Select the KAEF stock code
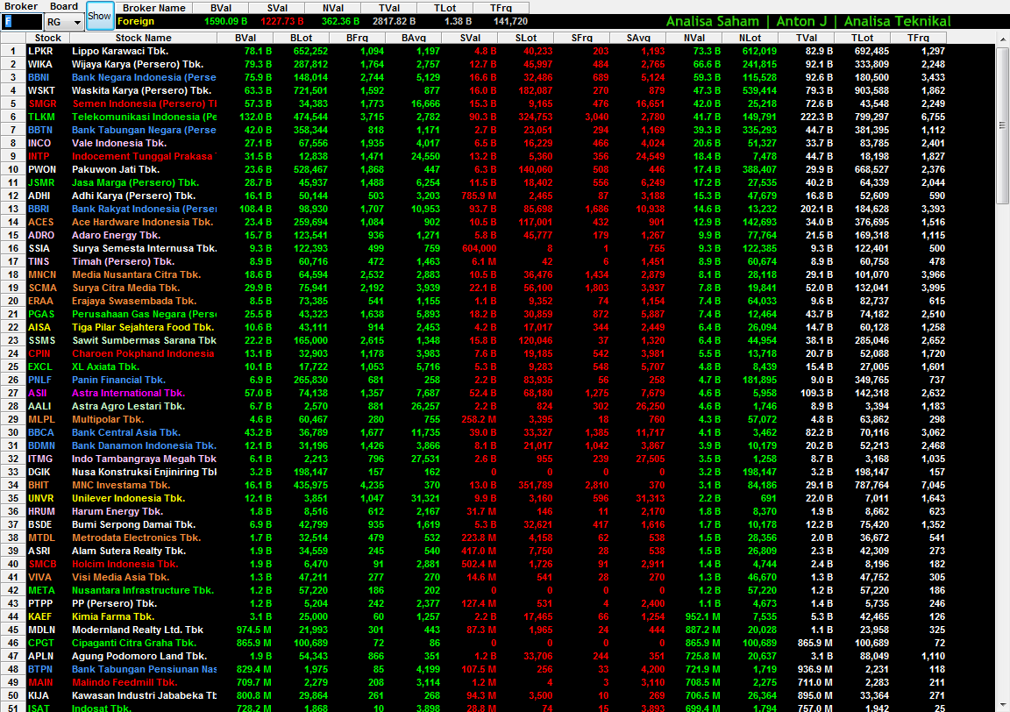Image resolution: width=1010 pixels, height=712 pixels. (40, 616)
